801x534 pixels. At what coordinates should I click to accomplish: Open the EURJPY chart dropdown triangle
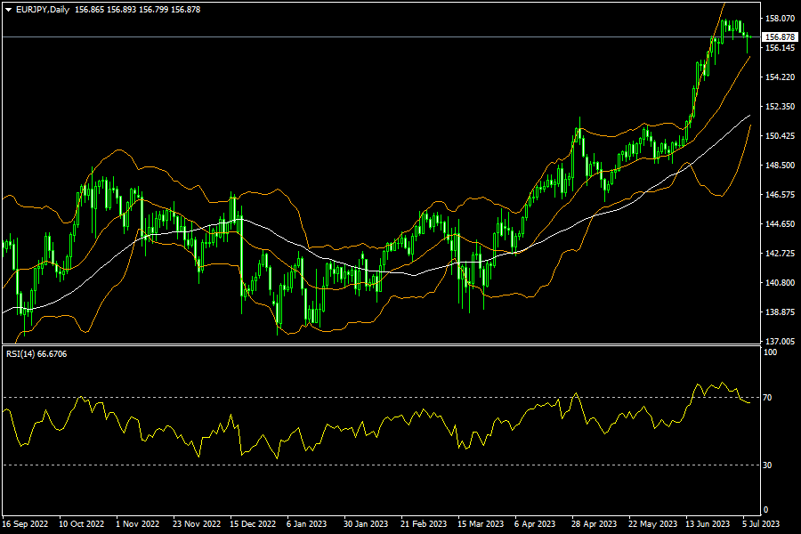(8, 10)
